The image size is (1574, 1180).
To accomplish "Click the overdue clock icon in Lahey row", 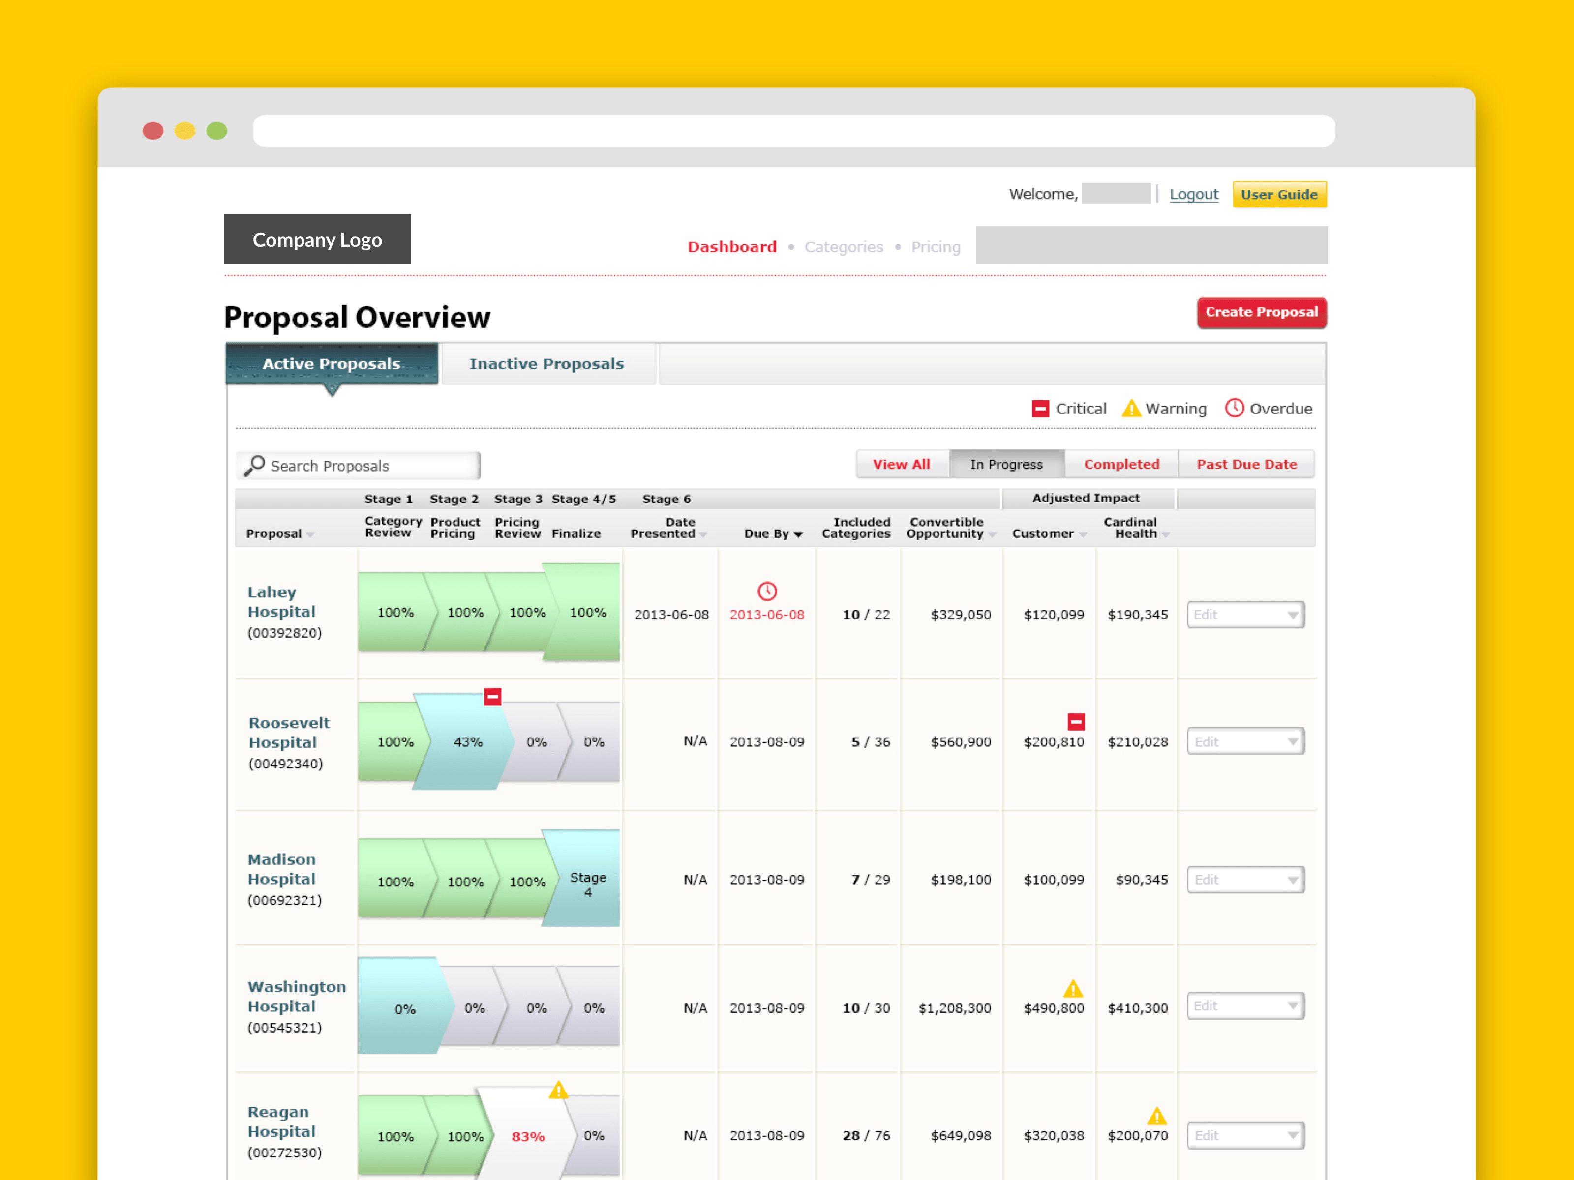I will pyautogui.click(x=767, y=591).
